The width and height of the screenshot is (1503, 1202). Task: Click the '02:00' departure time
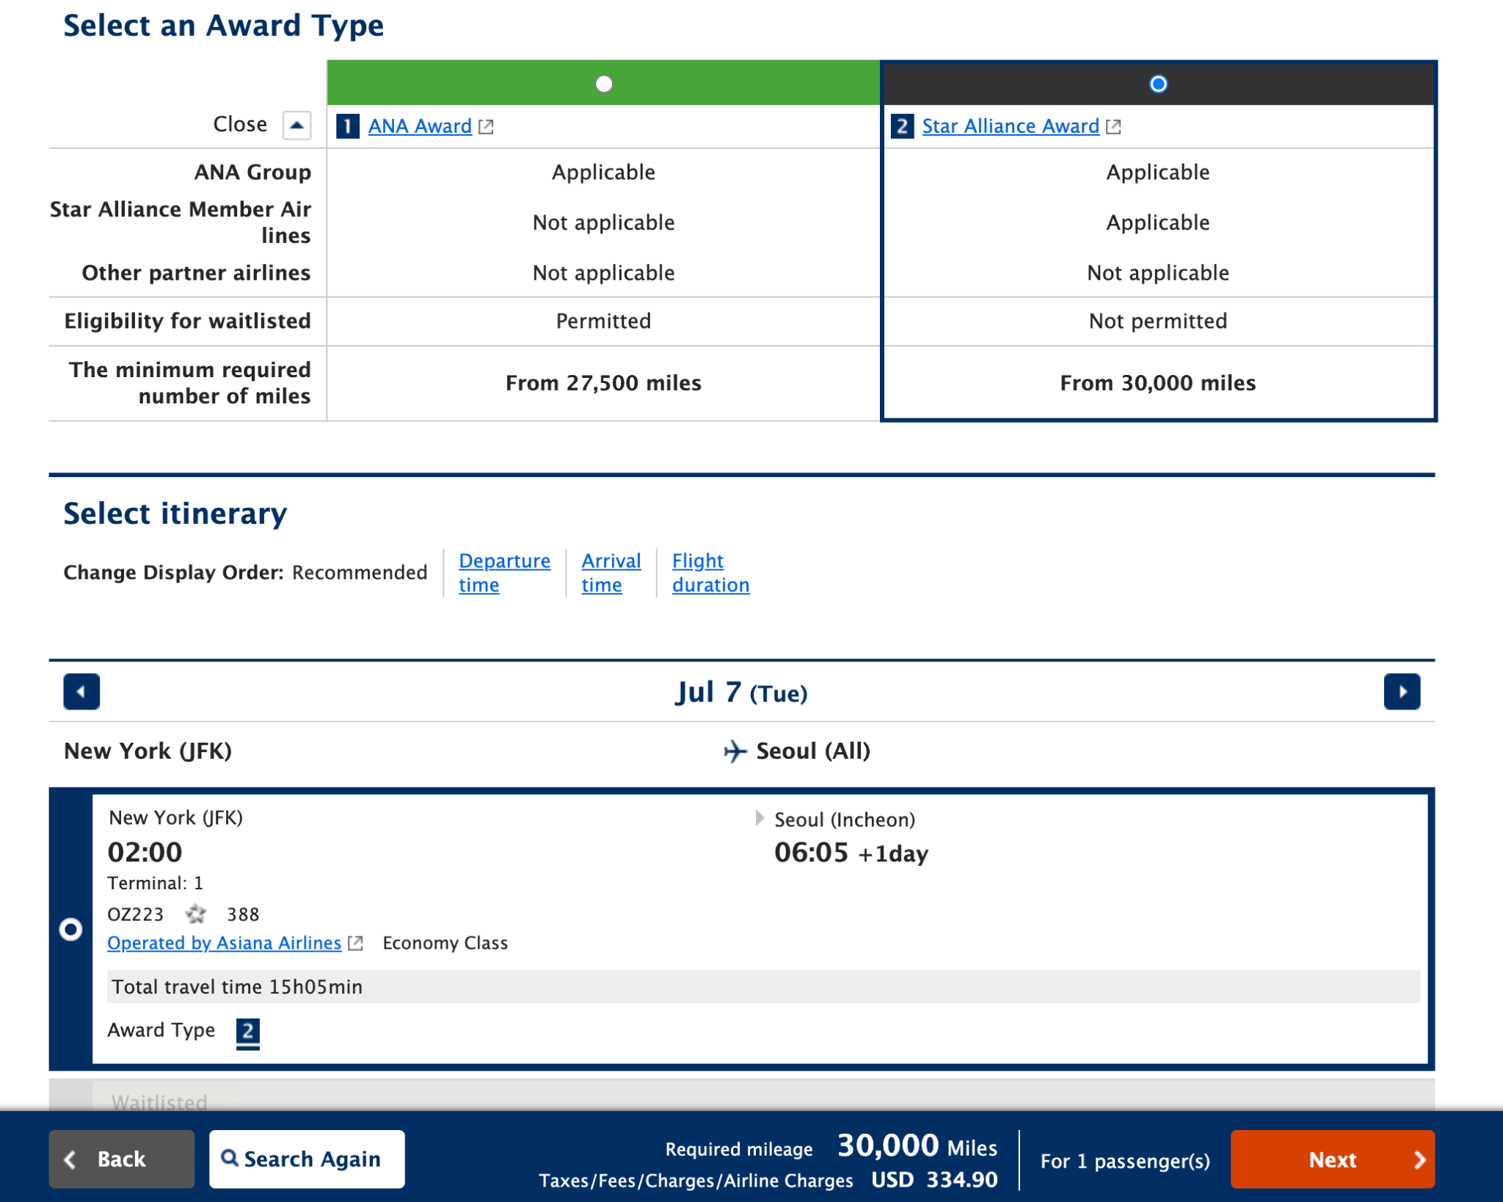coord(145,852)
